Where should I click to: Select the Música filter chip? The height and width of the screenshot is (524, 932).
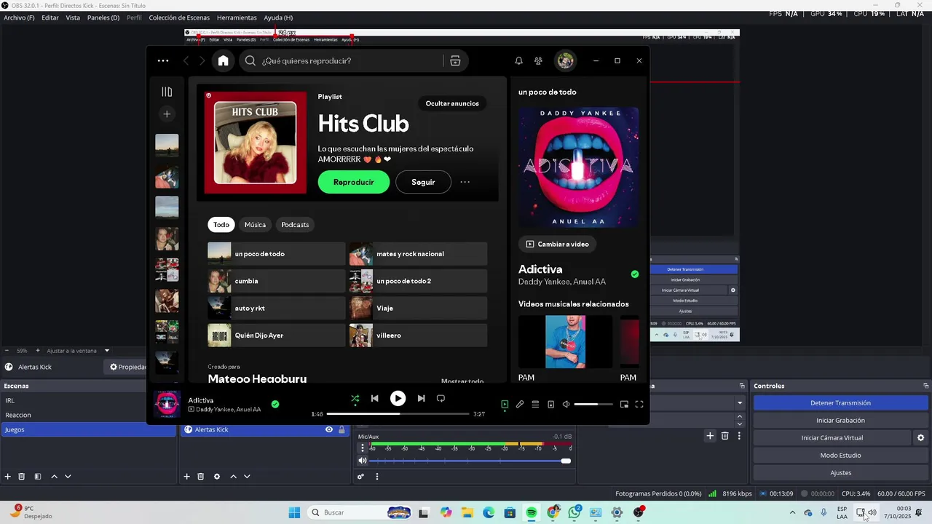pos(255,225)
